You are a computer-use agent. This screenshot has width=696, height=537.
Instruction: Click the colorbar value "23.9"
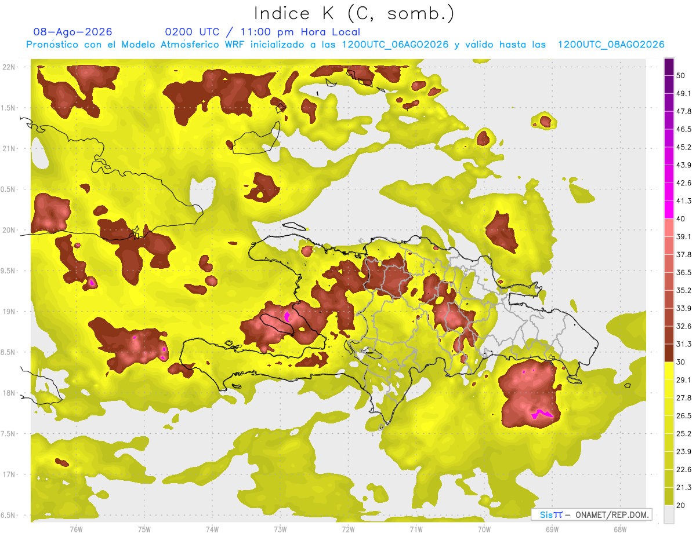coord(683,451)
